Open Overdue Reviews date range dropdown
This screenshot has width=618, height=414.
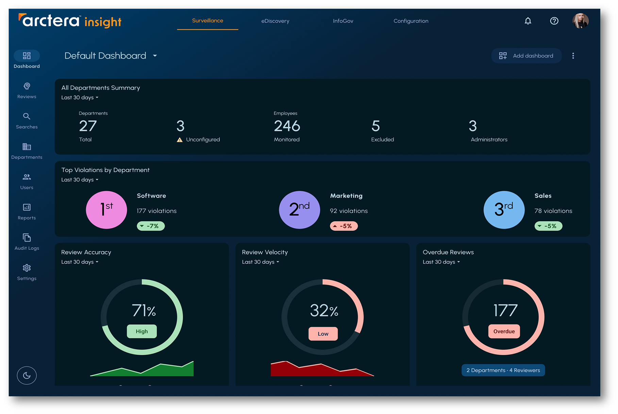(x=441, y=262)
